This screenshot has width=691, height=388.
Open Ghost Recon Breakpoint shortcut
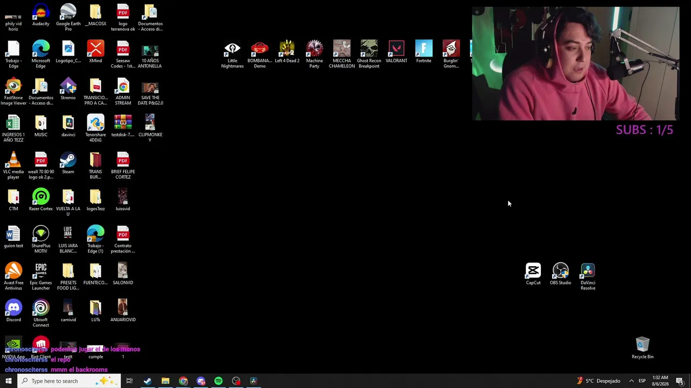click(x=369, y=54)
